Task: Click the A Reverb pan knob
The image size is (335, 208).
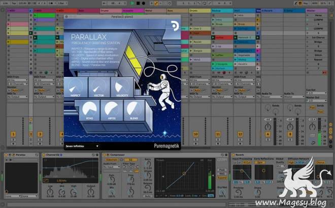Action: 267,127
